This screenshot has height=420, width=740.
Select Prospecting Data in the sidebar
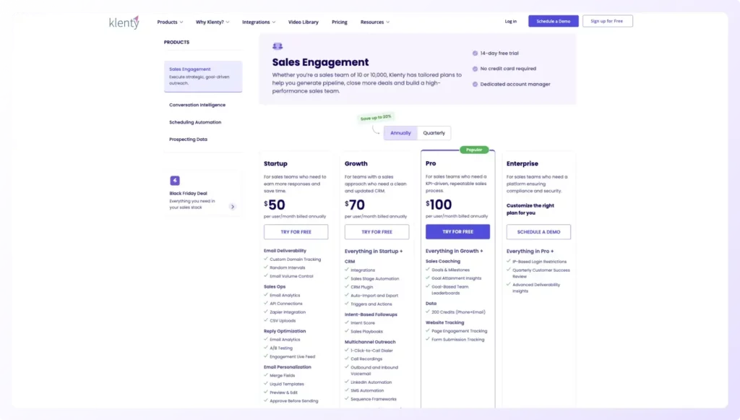[188, 140]
